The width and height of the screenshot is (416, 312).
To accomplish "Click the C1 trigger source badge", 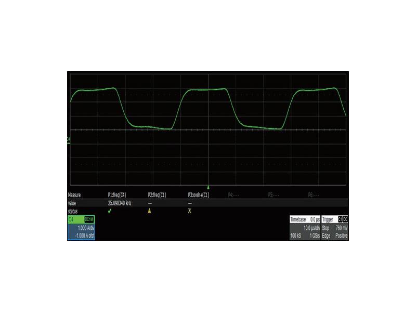I will [340, 219].
